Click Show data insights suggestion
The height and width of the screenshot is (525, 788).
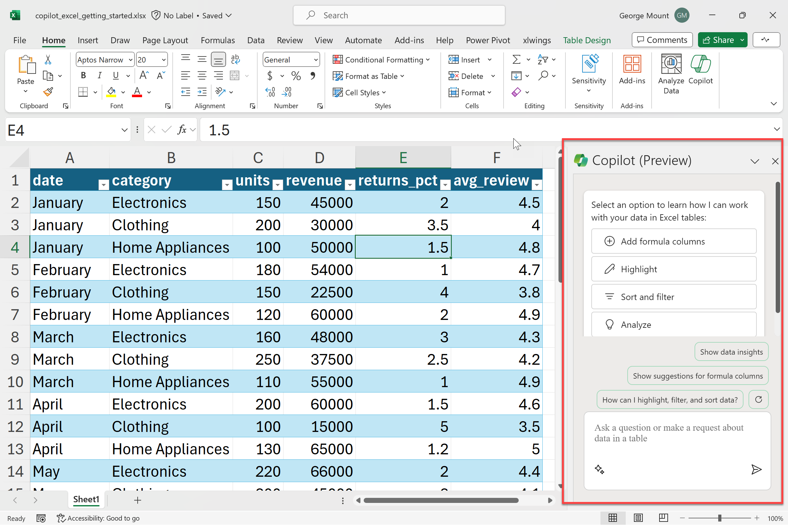click(x=731, y=352)
